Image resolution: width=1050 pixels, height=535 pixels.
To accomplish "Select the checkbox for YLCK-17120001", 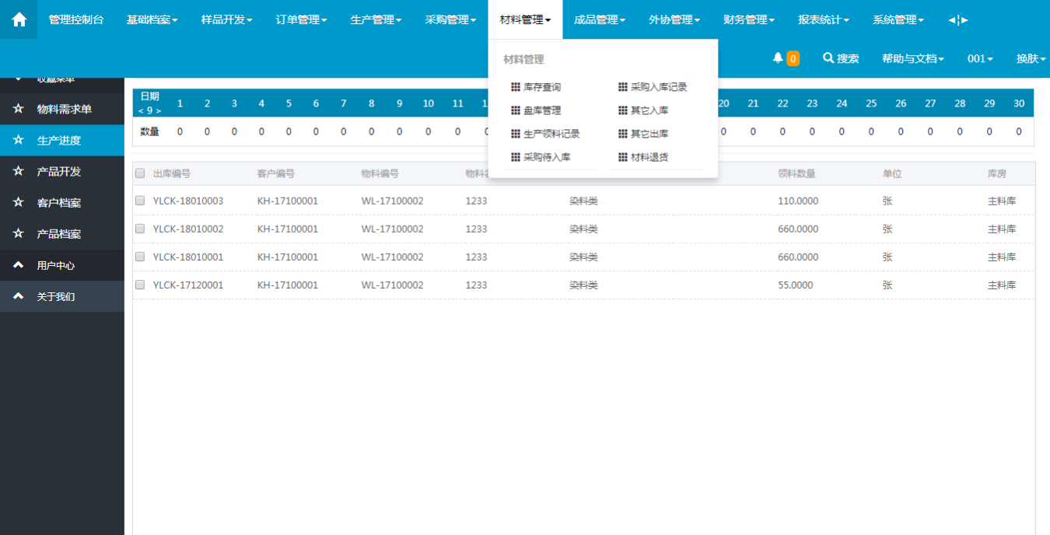I will point(140,285).
